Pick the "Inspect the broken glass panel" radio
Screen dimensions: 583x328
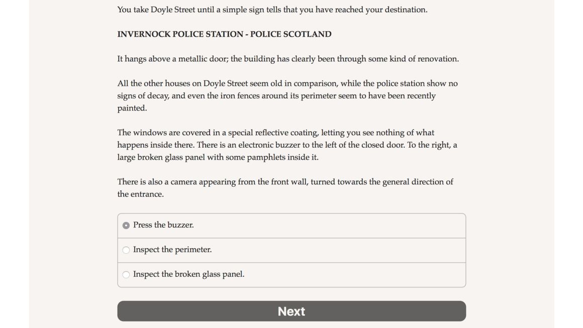pos(126,275)
